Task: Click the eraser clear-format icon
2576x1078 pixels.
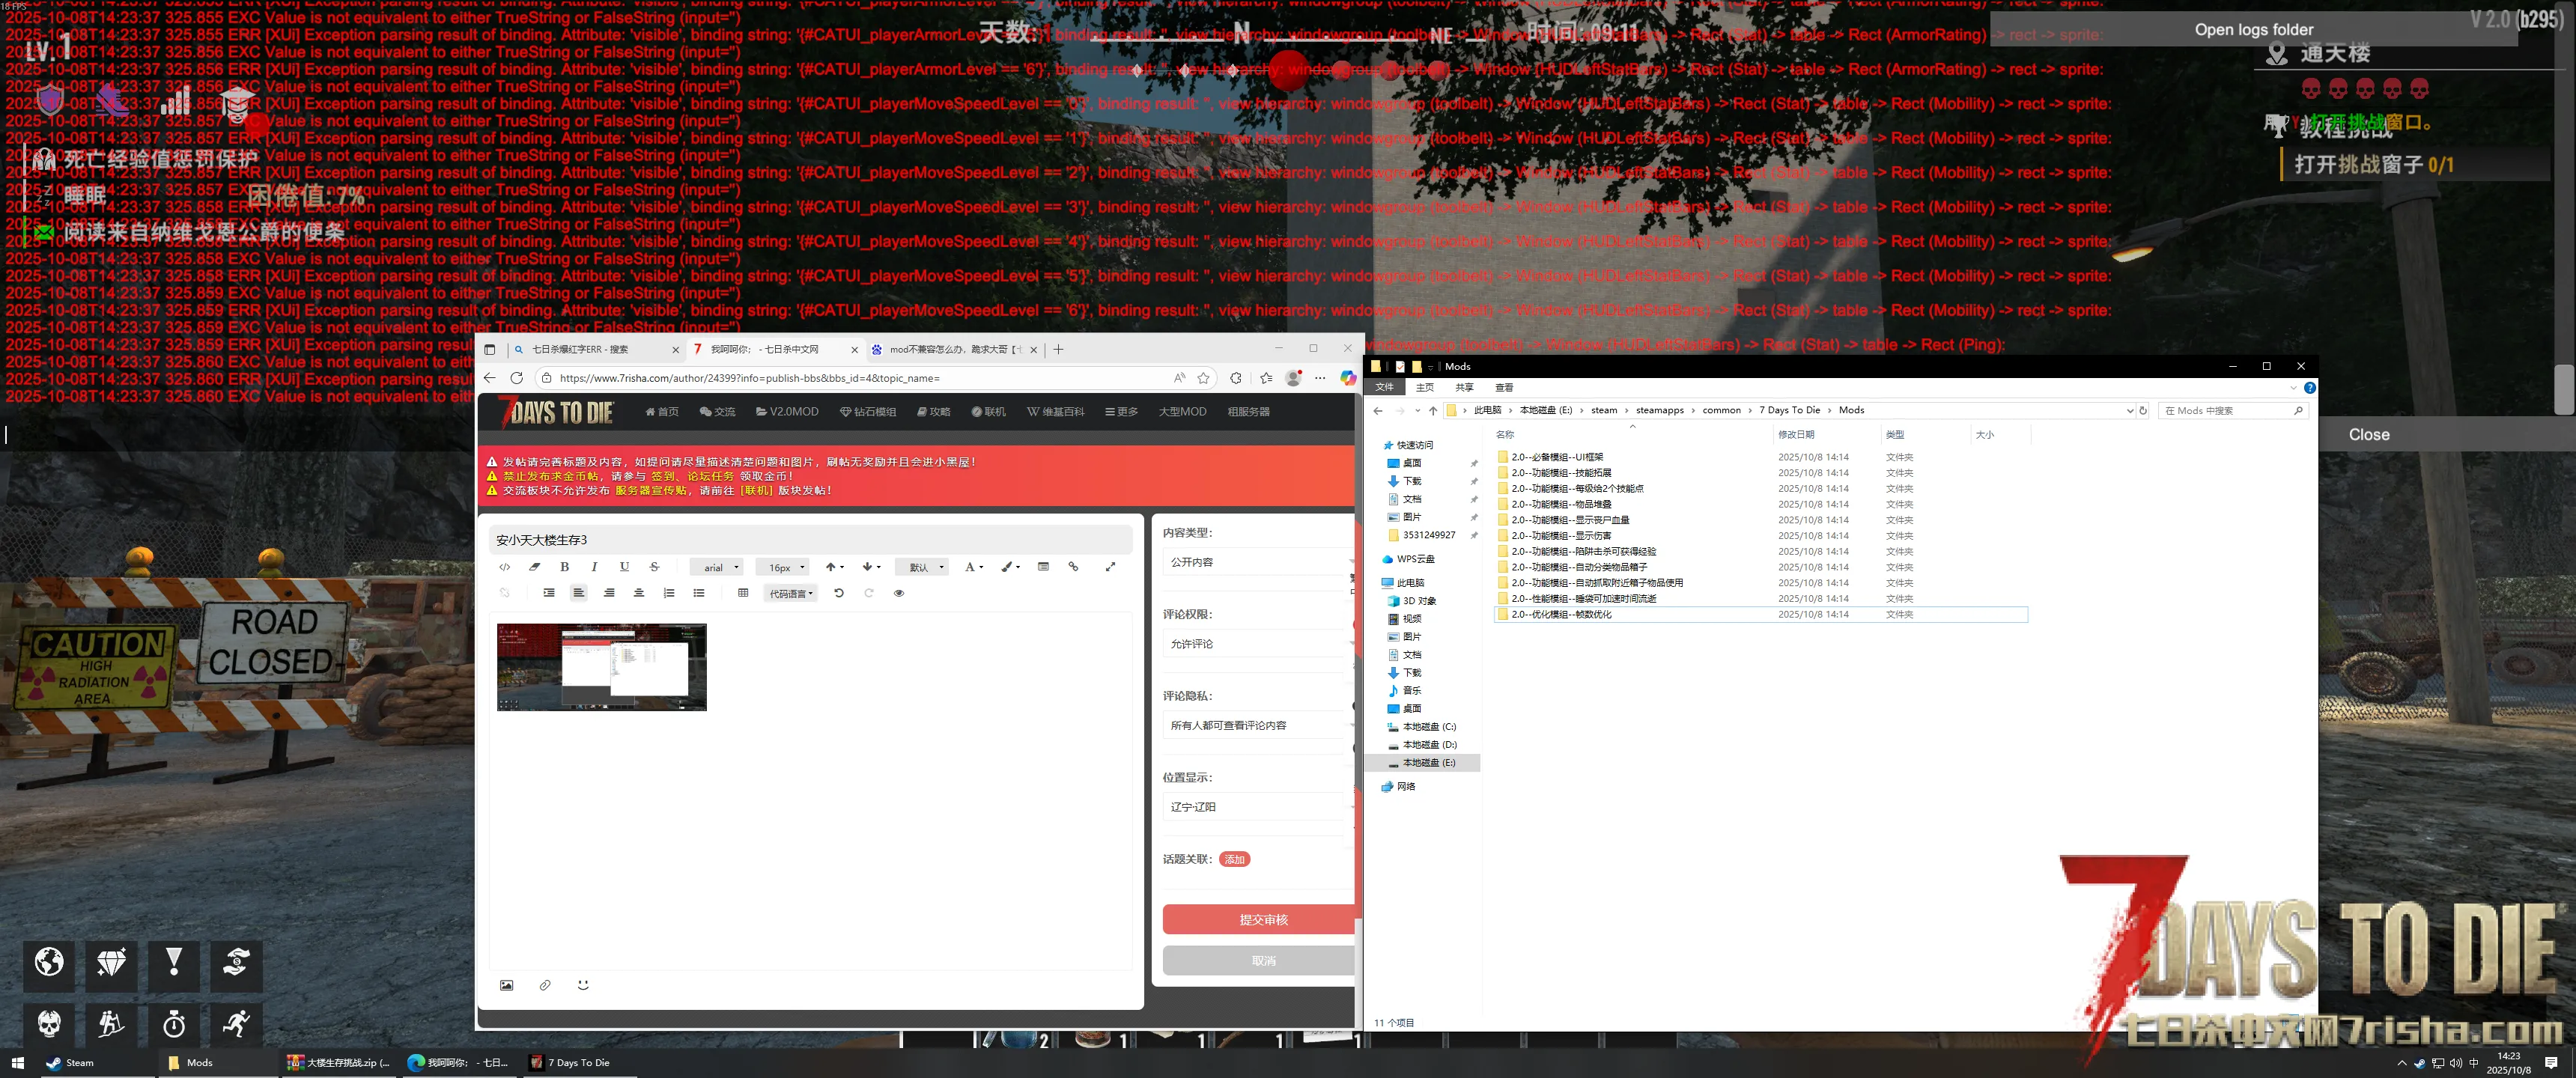Action: click(534, 567)
